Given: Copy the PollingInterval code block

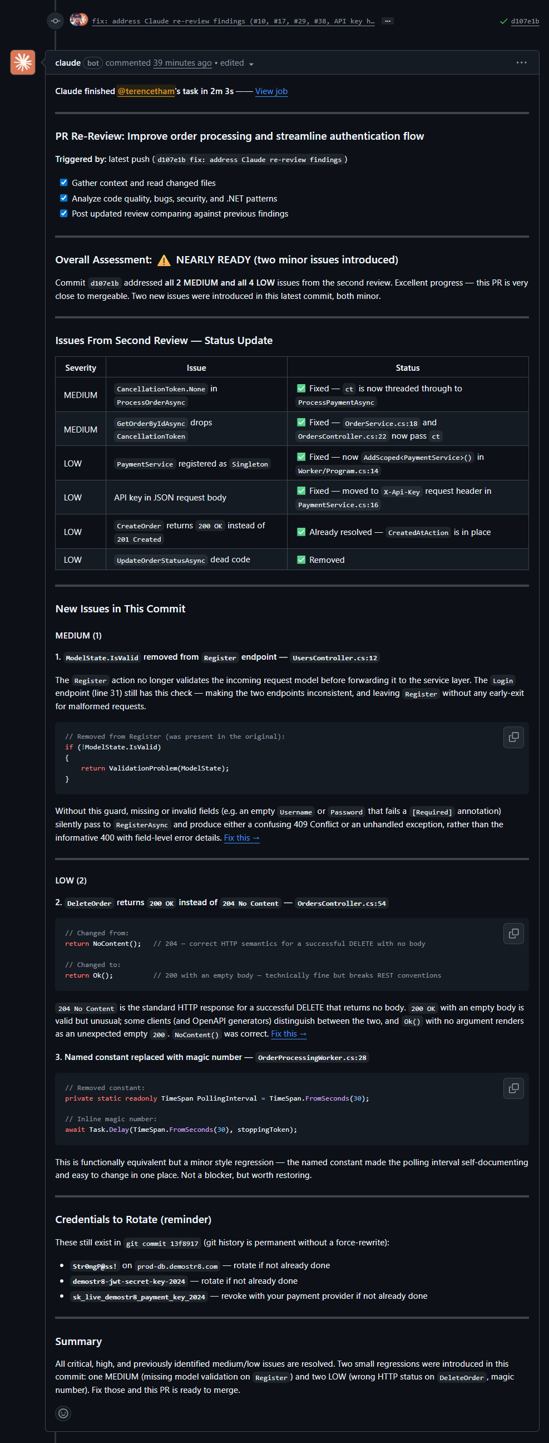Looking at the screenshot, I should (513, 1088).
